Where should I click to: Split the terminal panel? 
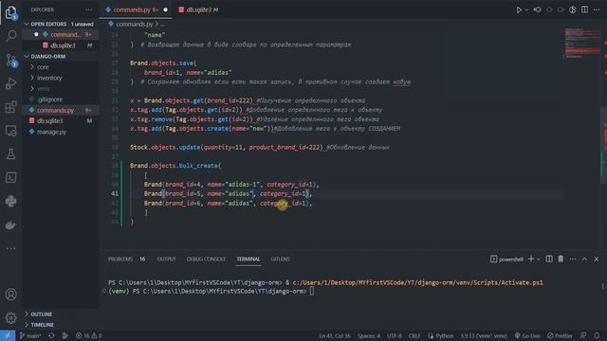[x=549, y=259]
